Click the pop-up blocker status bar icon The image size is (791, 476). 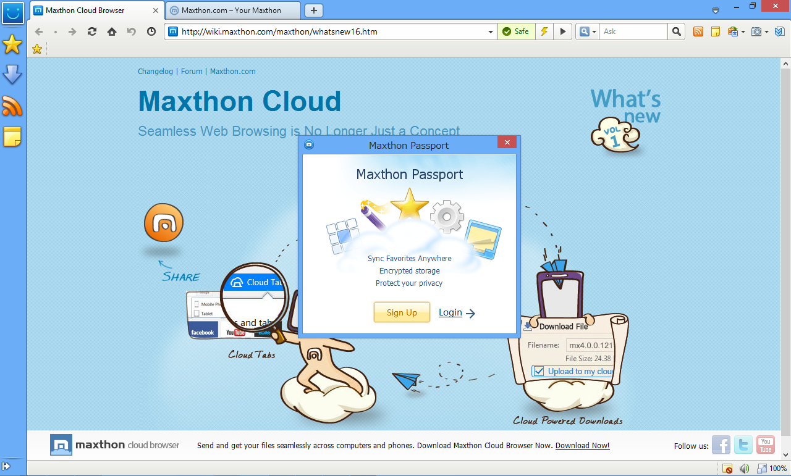point(727,469)
